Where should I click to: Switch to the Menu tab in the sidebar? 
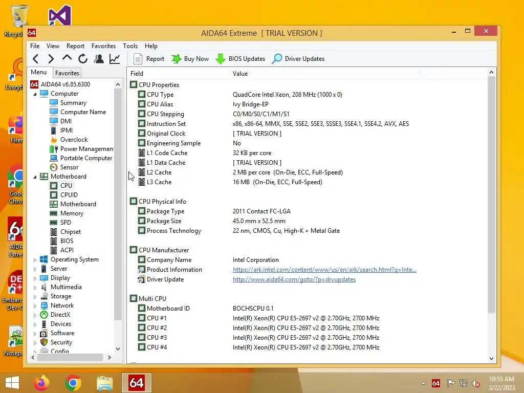39,72
